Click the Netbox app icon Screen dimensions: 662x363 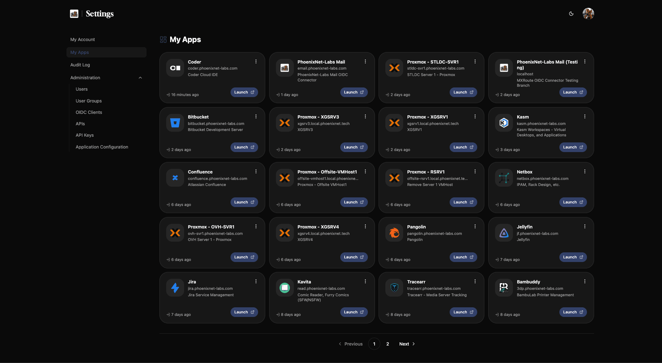click(x=504, y=178)
